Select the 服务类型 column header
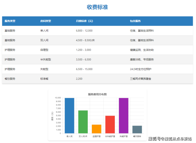The image size is (196, 143). coord(10,21)
